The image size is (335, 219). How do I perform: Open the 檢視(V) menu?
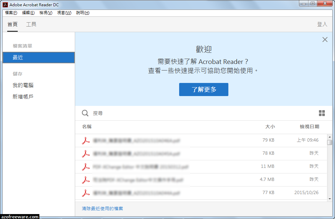[46, 13]
